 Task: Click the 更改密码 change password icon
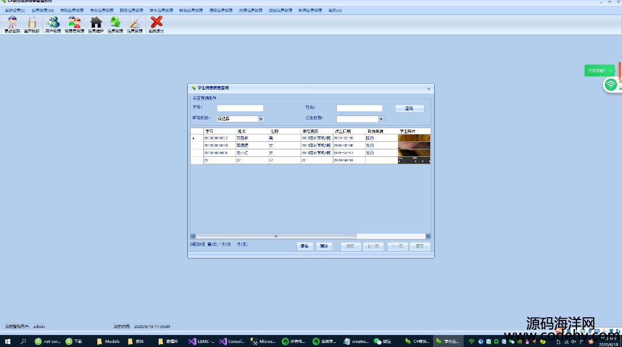(12, 24)
